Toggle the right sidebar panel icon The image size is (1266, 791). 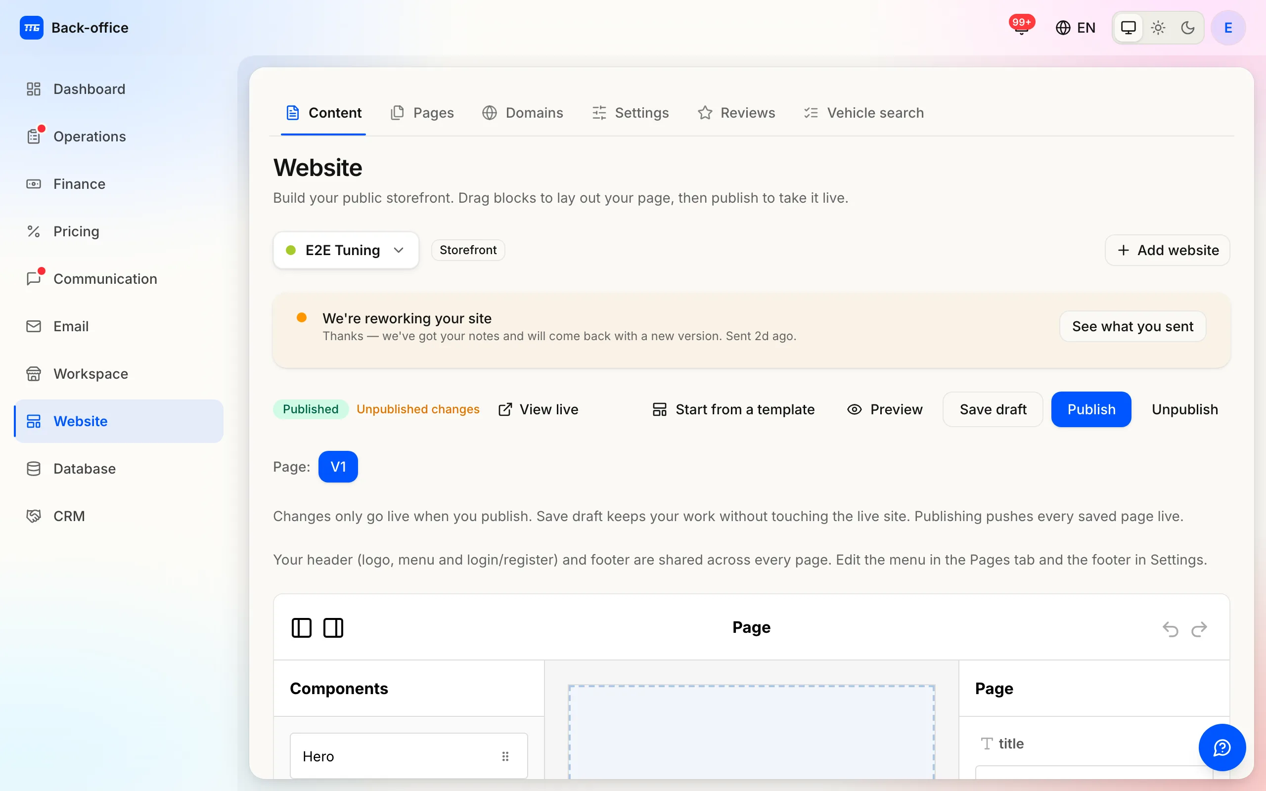point(333,628)
